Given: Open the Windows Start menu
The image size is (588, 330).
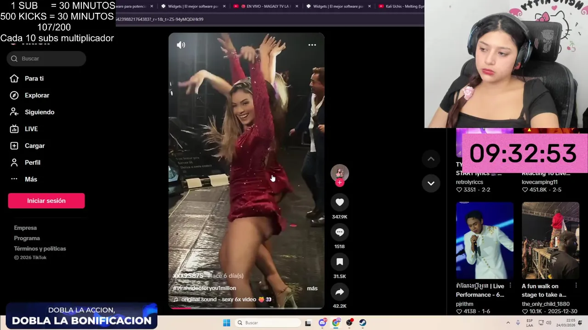Looking at the screenshot, I should tap(226, 323).
